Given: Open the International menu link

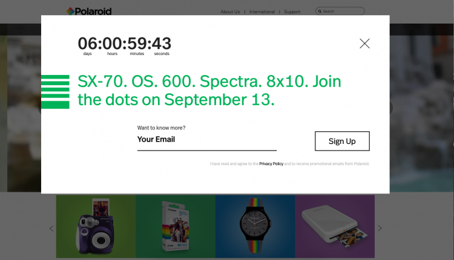Looking at the screenshot, I should (x=262, y=11).
